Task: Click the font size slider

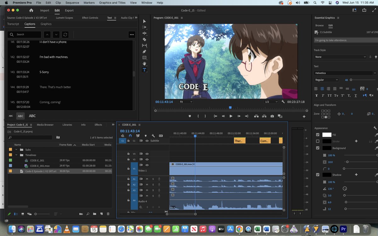Action: pyautogui.click(x=362, y=80)
